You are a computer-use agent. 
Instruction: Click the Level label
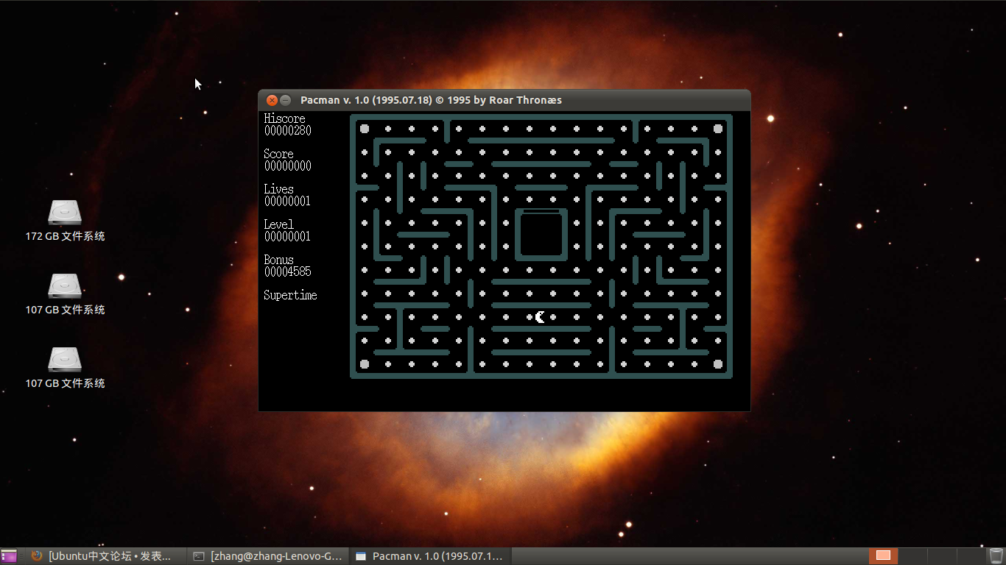pos(278,224)
